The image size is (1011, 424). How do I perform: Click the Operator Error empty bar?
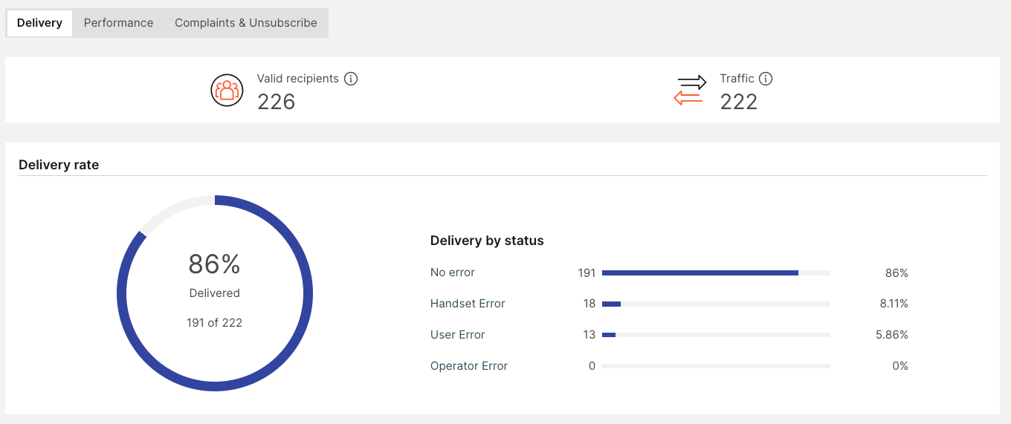click(716, 366)
